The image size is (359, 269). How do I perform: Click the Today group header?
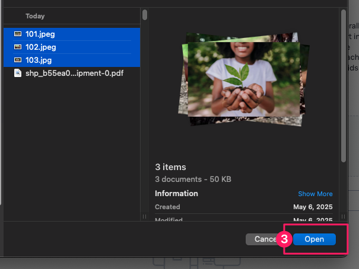(35, 16)
